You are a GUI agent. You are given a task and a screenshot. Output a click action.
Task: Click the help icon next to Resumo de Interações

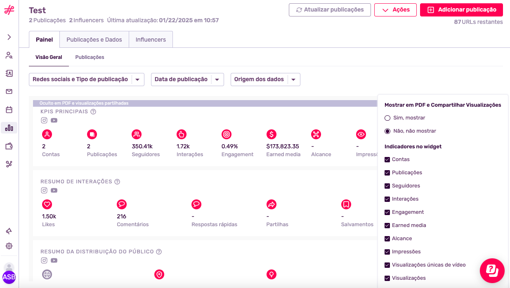(x=117, y=182)
